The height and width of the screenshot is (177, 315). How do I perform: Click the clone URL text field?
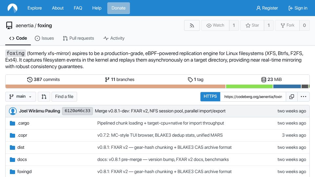pos(253,97)
